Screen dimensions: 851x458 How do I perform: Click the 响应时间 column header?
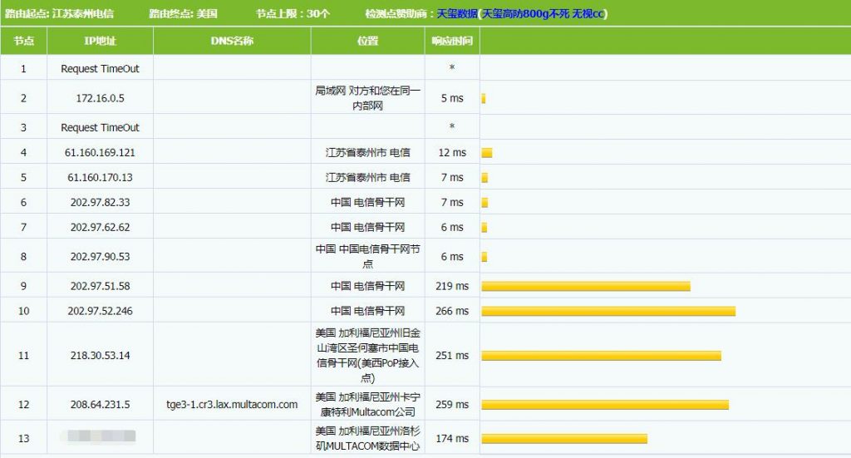[452, 41]
